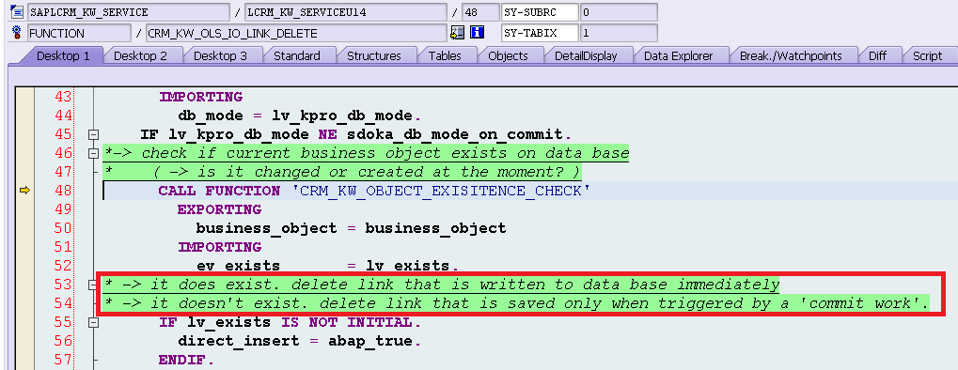
Task: Click the SY-SUBRC variable field
Action: click(x=539, y=12)
